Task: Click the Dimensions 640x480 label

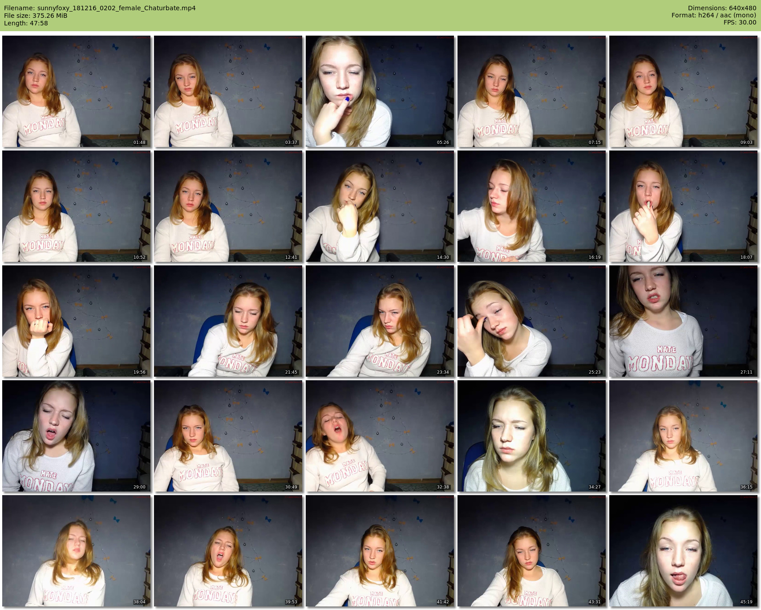Action: [x=722, y=8]
